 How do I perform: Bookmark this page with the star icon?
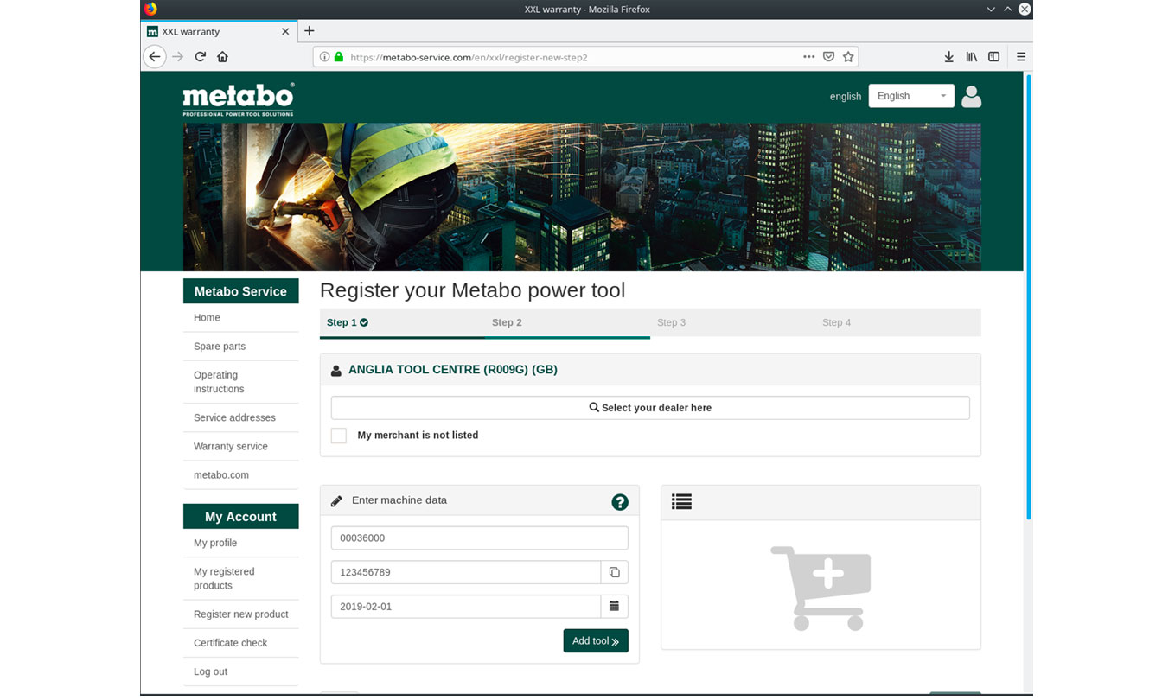point(848,57)
